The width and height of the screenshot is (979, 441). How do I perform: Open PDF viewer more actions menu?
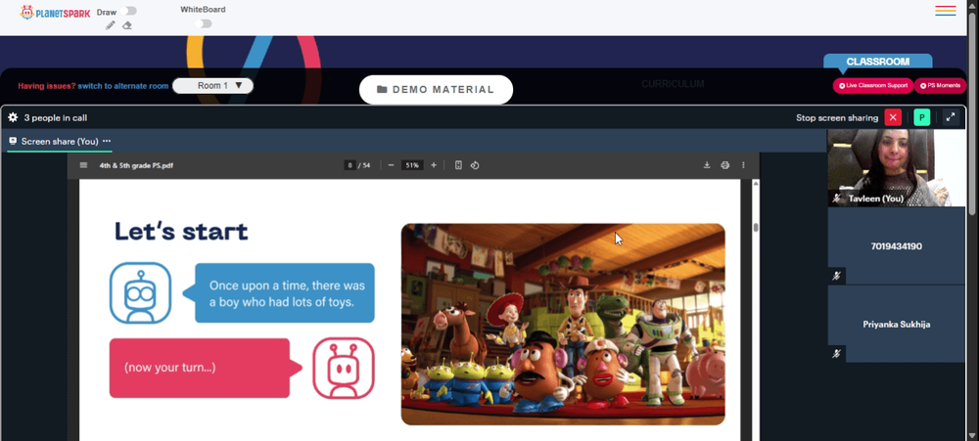pyautogui.click(x=743, y=165)
